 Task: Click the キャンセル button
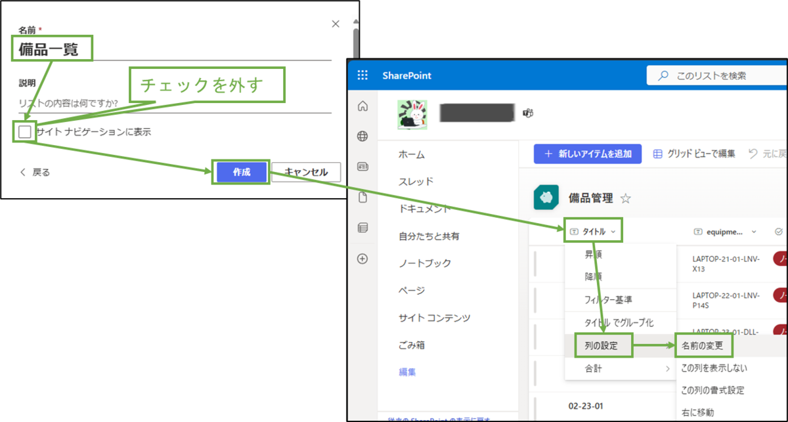point(306,172)
